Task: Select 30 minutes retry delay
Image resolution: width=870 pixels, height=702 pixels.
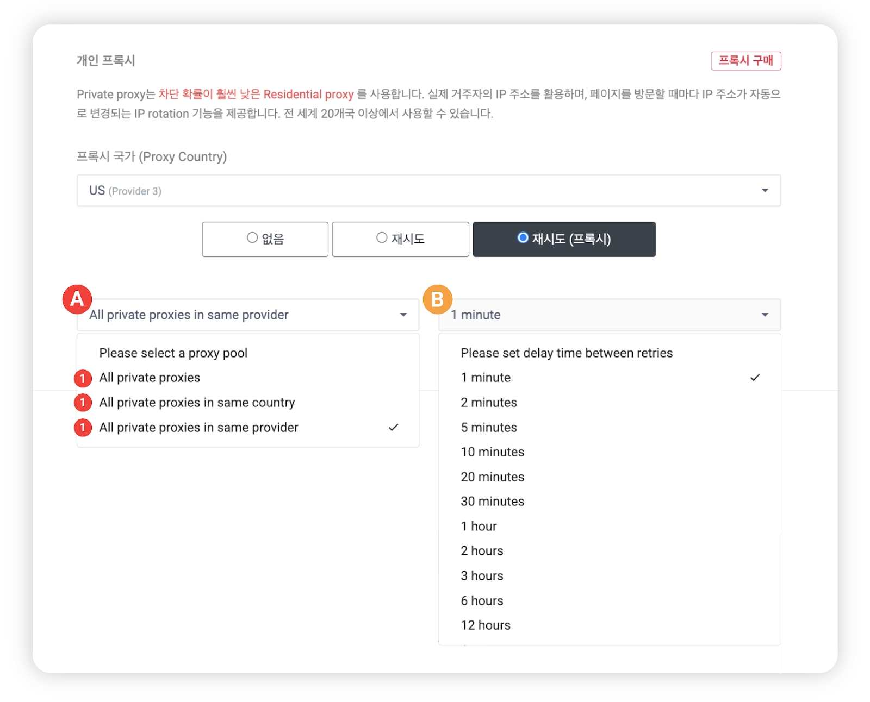Action: point(493,502)
